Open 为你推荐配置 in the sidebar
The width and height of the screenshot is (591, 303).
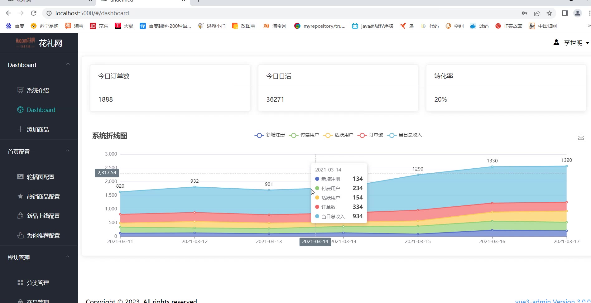point(39,235)
